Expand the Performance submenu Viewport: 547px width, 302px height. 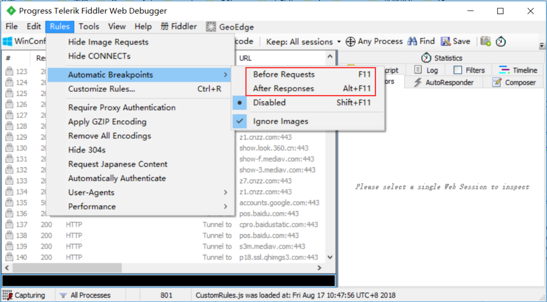tap(141, 207)
